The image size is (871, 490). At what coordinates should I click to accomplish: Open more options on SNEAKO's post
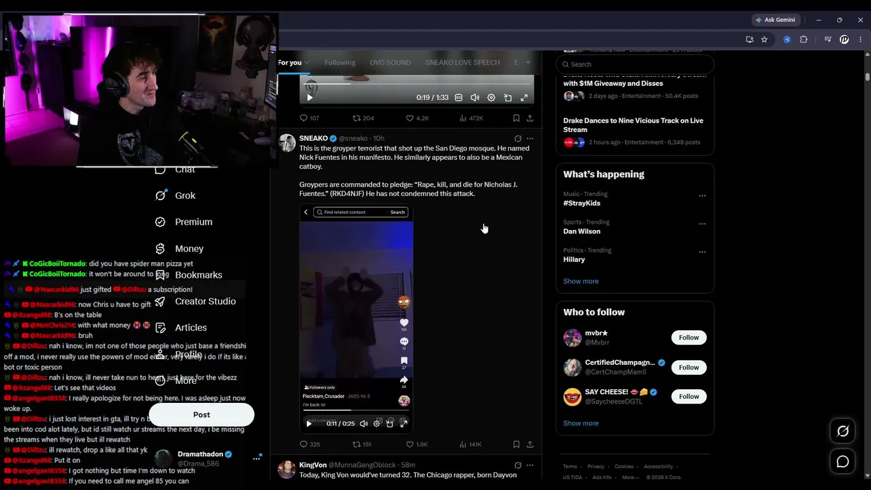530,138
